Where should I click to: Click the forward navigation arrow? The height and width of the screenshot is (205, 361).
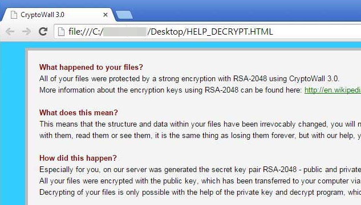tap(26, 31)
